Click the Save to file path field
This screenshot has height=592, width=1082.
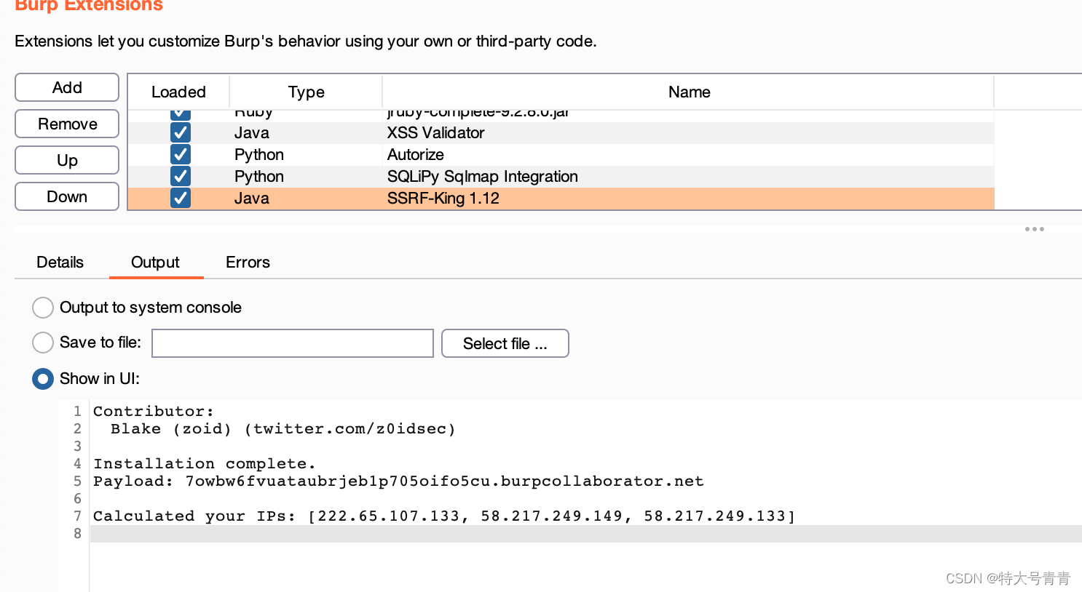(293, 343)
